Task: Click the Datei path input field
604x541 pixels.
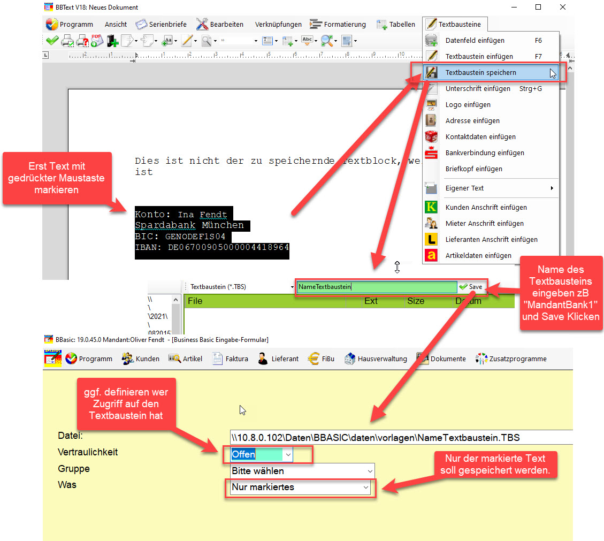Action: 401,438
